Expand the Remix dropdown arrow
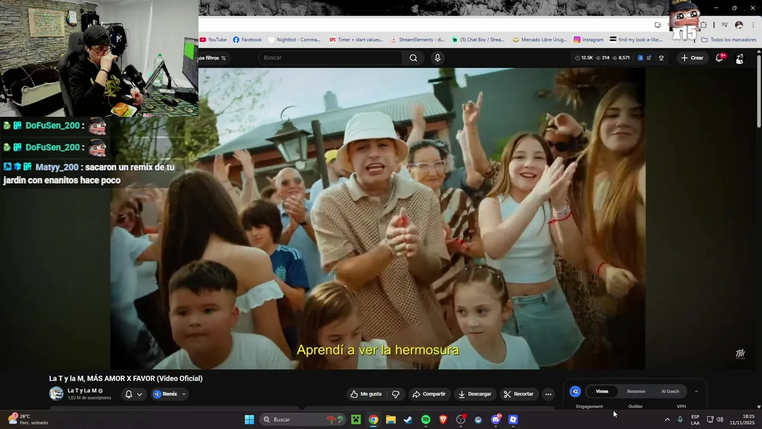This screenshot has height=429, width=762. click(184, 394)
